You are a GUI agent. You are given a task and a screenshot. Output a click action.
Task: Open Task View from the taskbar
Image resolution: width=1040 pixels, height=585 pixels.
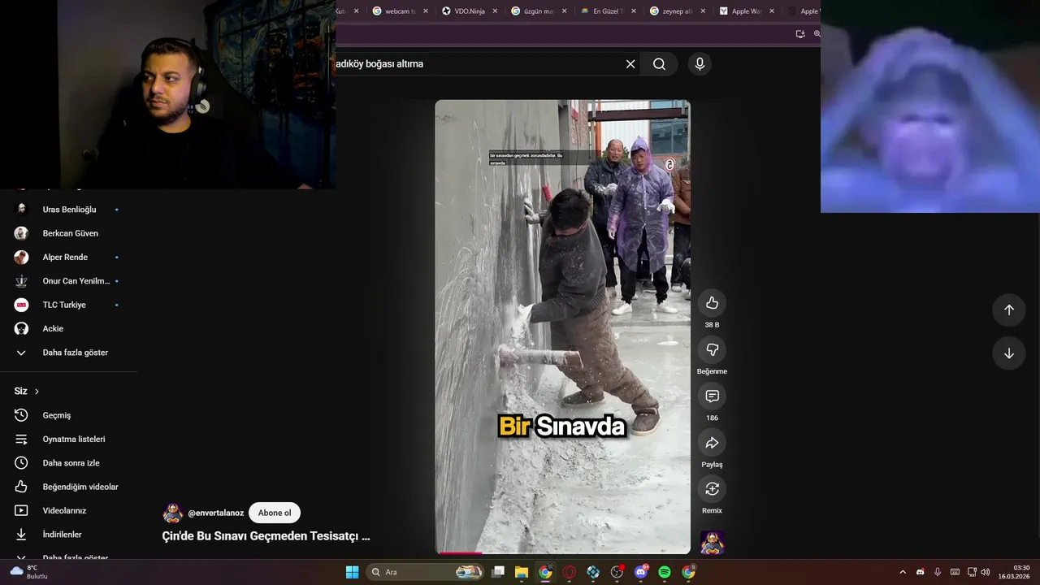(498, 572)
